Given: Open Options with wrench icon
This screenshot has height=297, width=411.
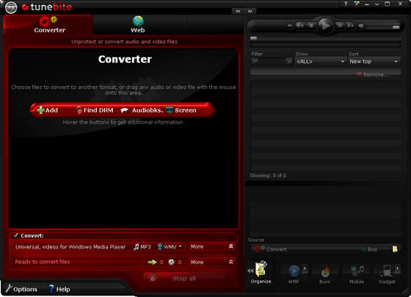Looking at the screenshot, I should [x=21, y=289].
